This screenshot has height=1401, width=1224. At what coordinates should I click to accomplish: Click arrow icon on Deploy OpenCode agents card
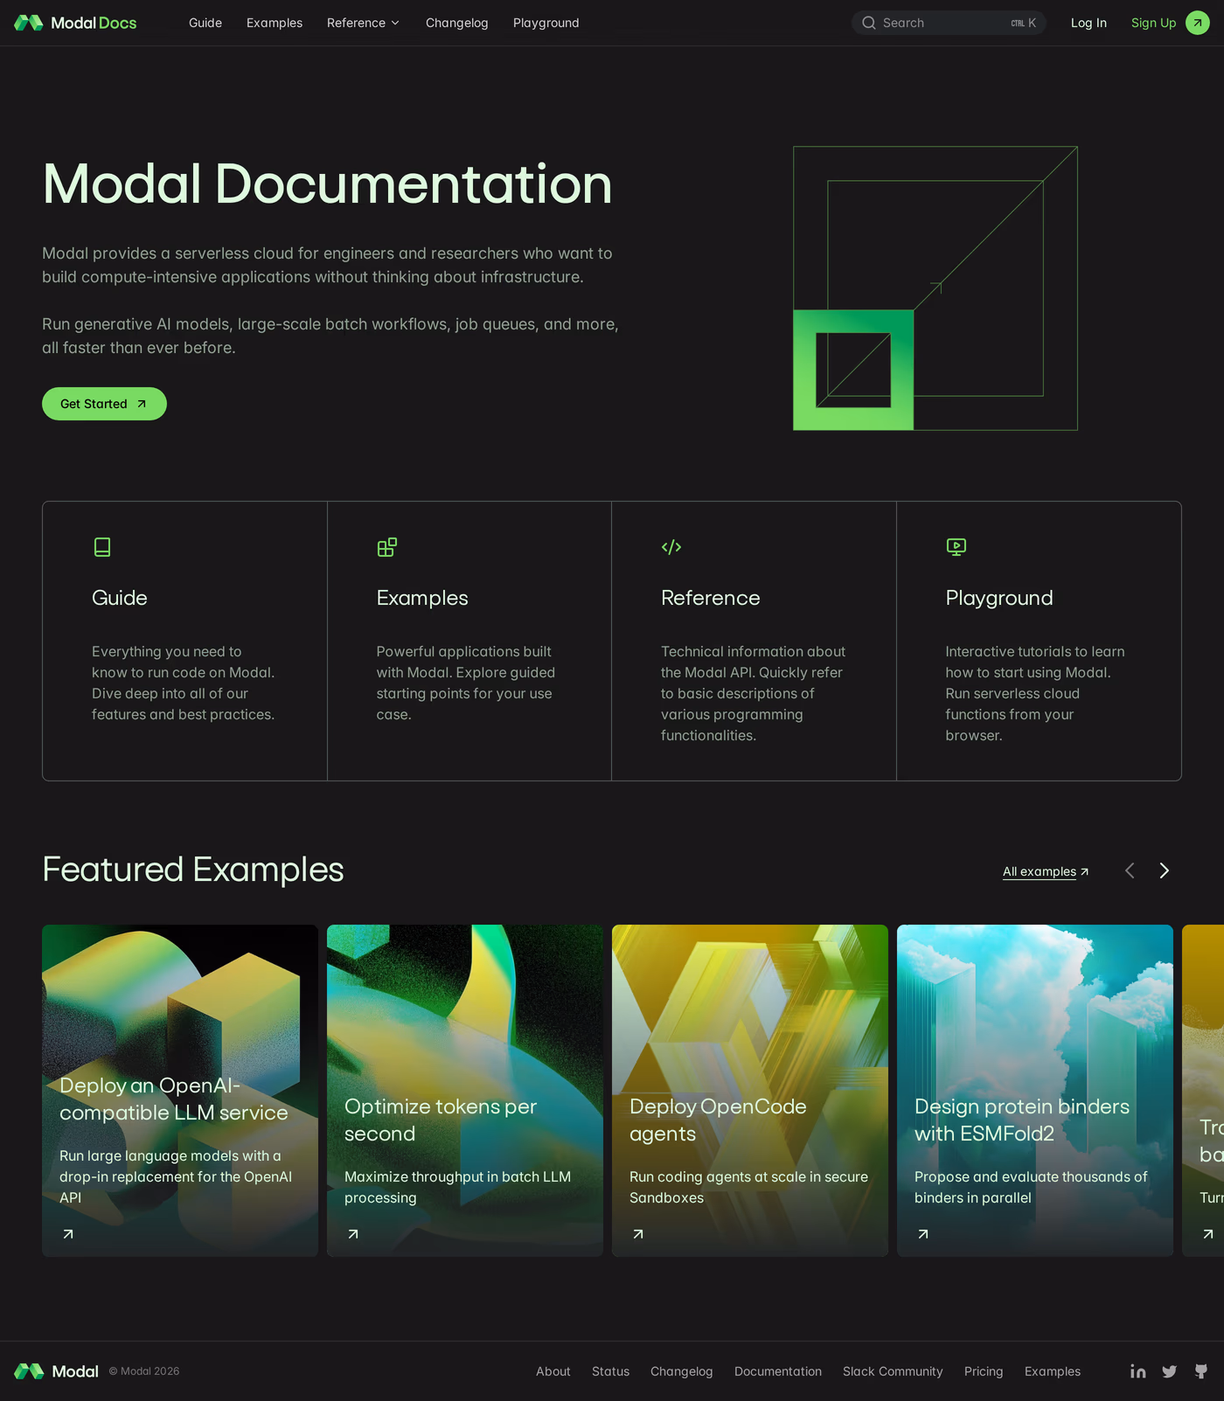tap(638, 1234)
